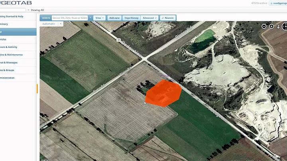Click the Advanced pop-out icon
The height and width of the screenshot is (161, 287).
[x=156, y=18]
